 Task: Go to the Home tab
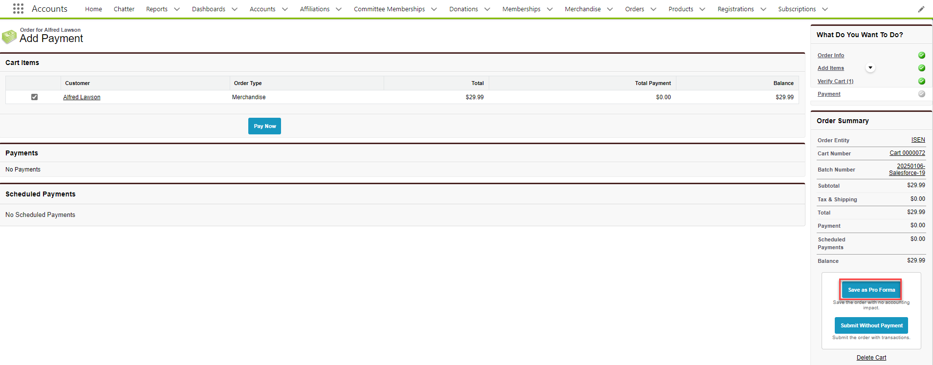[93, 9]
